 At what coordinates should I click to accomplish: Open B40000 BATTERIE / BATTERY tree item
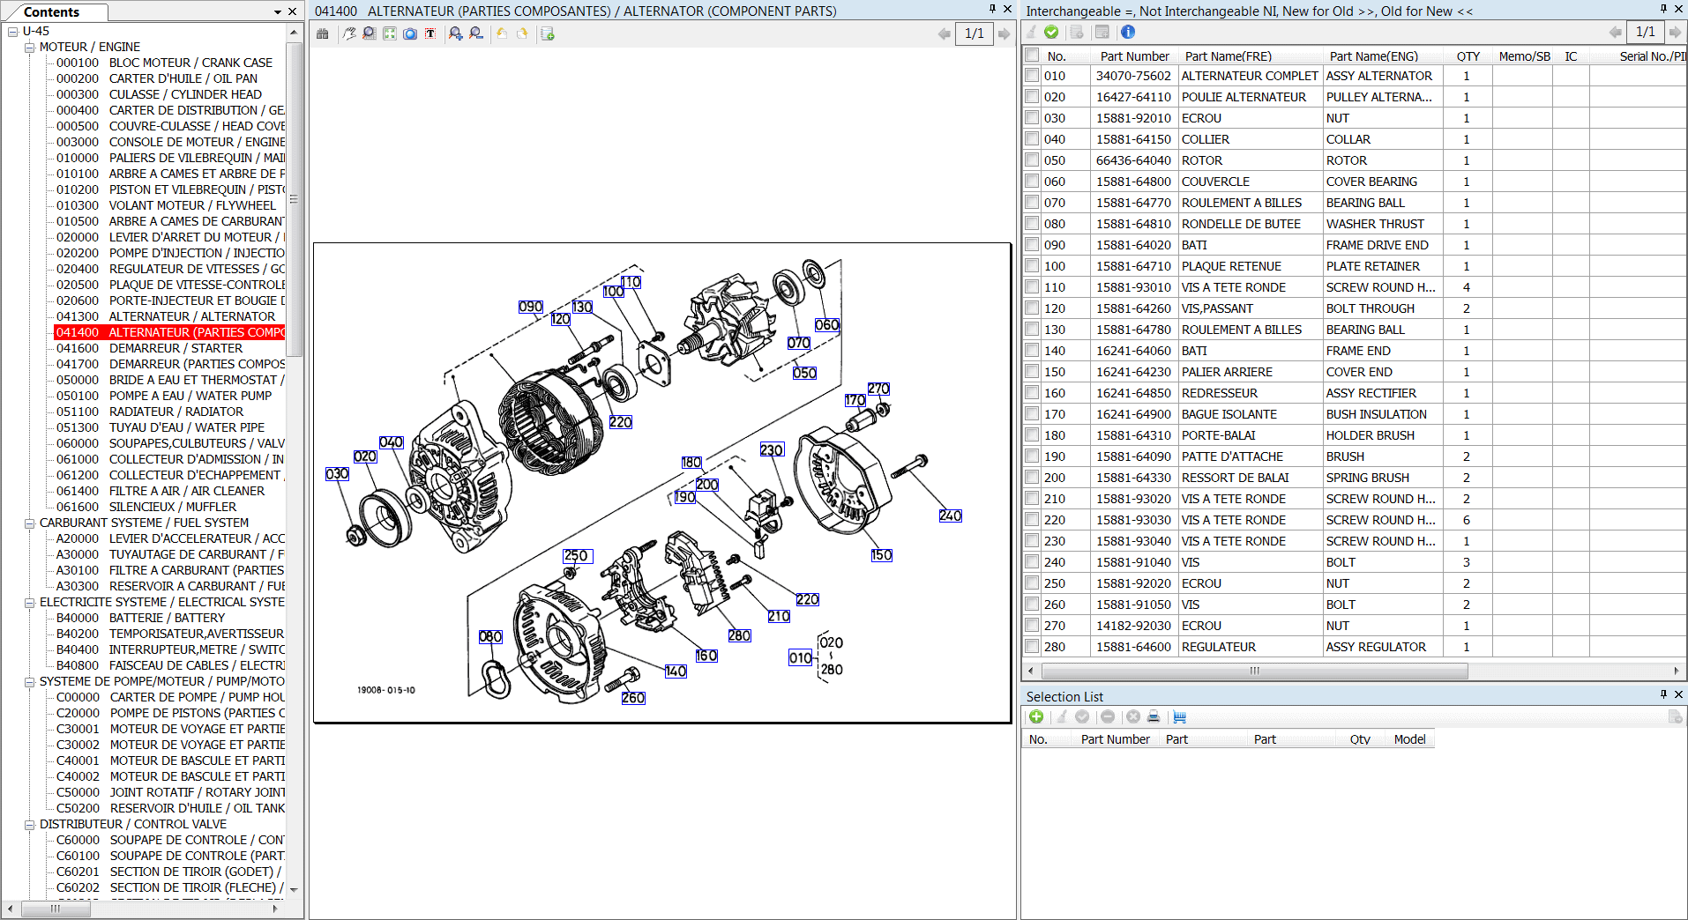coord(141,618)
